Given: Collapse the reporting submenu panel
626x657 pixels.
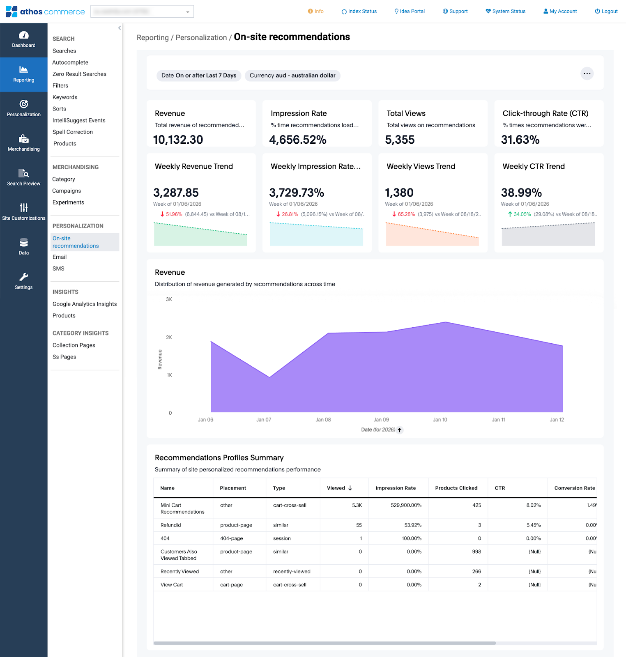Looking at the screenshot, I should coord(120,28).
